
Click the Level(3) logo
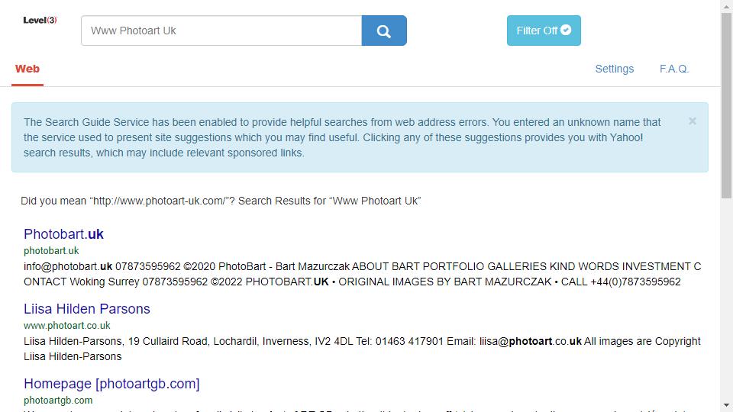point(40,20)
